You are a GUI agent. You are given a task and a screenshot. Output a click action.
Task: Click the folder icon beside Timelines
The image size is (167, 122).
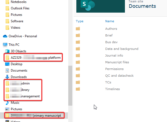(78, 89)
